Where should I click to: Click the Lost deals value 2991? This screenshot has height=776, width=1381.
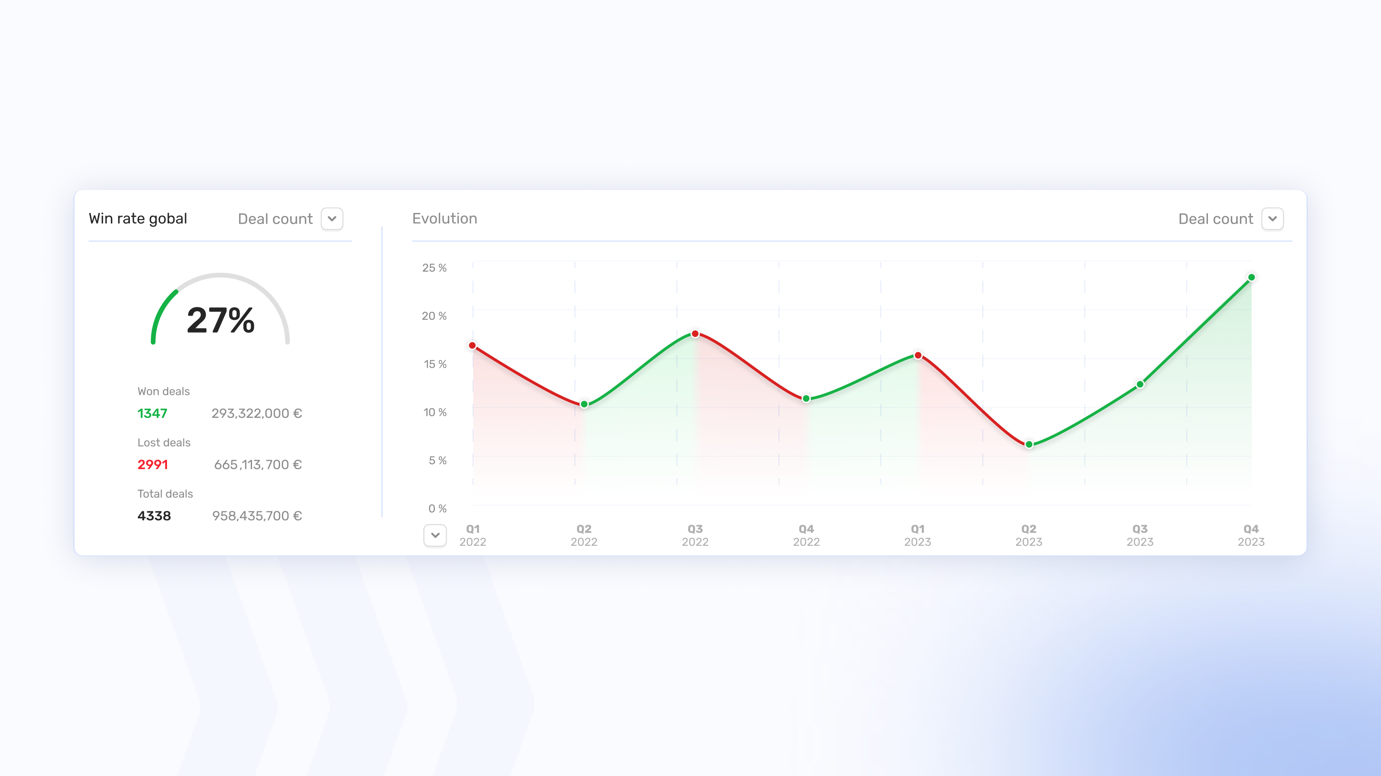(x=152, y=465)
